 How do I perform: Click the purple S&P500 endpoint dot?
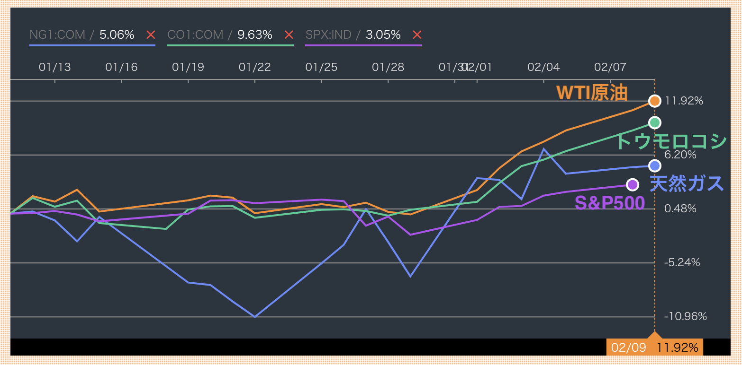click(x=632, y=184)
